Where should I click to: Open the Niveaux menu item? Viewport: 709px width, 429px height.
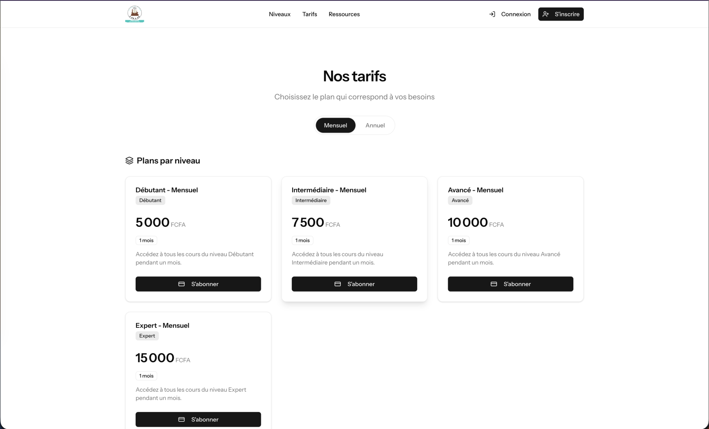click(280, 14)
